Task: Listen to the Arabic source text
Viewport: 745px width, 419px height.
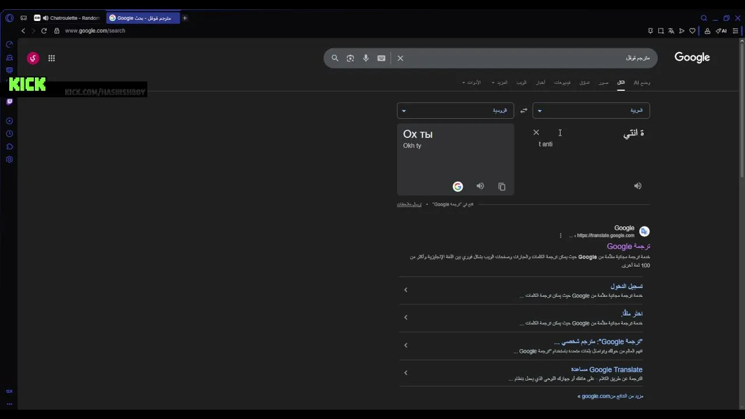Action: tap(638, 186)
